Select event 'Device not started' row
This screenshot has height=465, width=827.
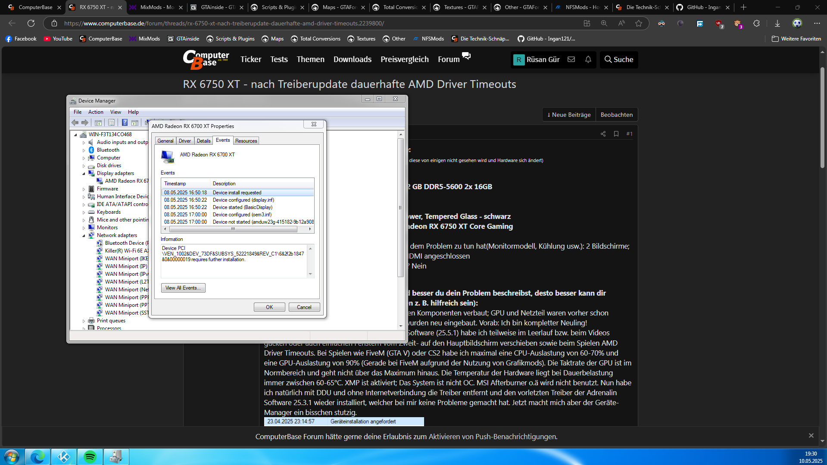pos(238,222)
